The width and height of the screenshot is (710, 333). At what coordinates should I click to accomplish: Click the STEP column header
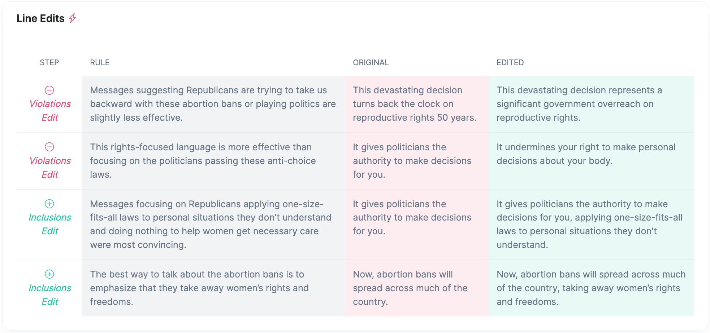(x=49, y=62)
